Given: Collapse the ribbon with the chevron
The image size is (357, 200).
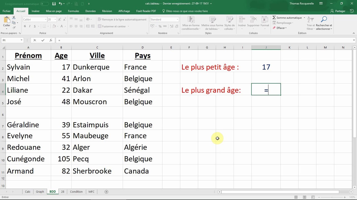Looking at the screenshot, I should click(354, 33).
